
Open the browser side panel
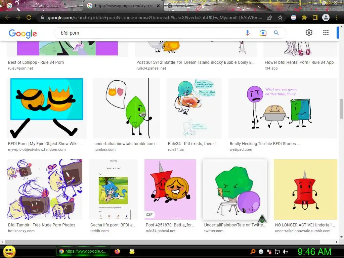pos(315,17)
